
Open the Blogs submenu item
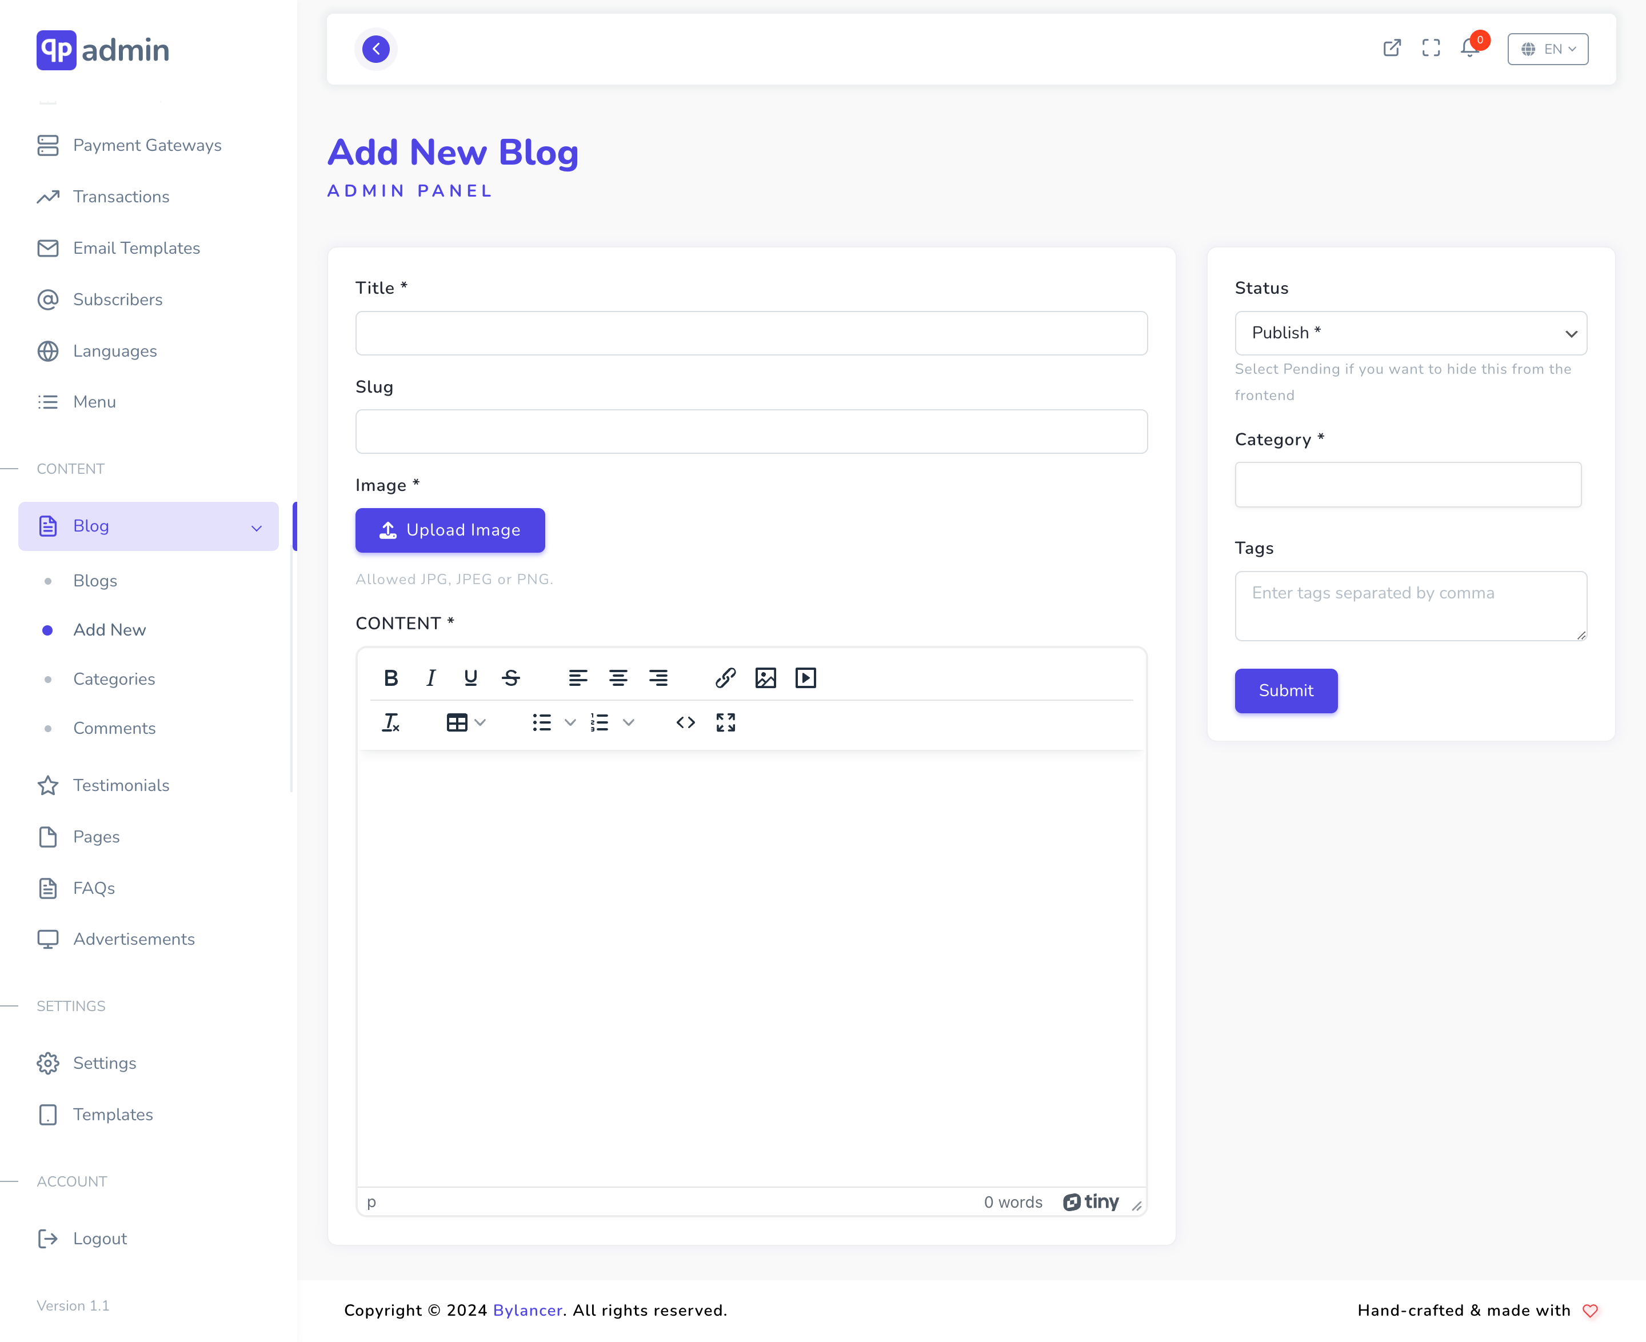(x=95, y=581)
